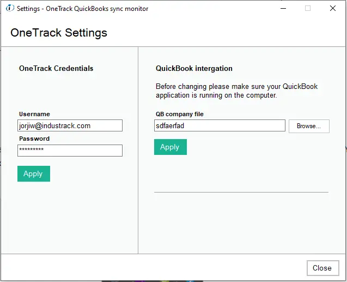Click the QuickBook intergation section title
The image size is (347, 282).
click(194, 68)
